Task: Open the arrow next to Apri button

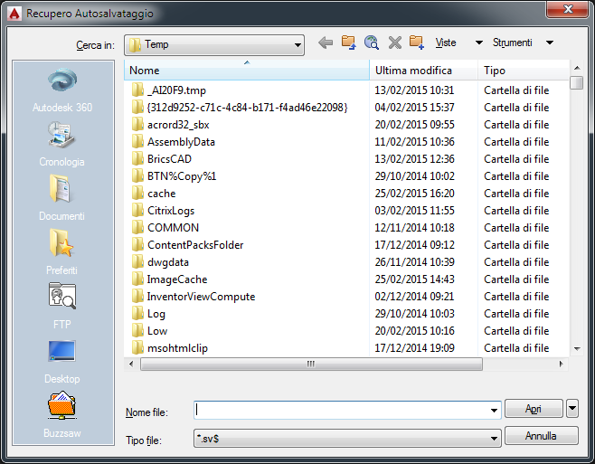Action: (571, 409)
